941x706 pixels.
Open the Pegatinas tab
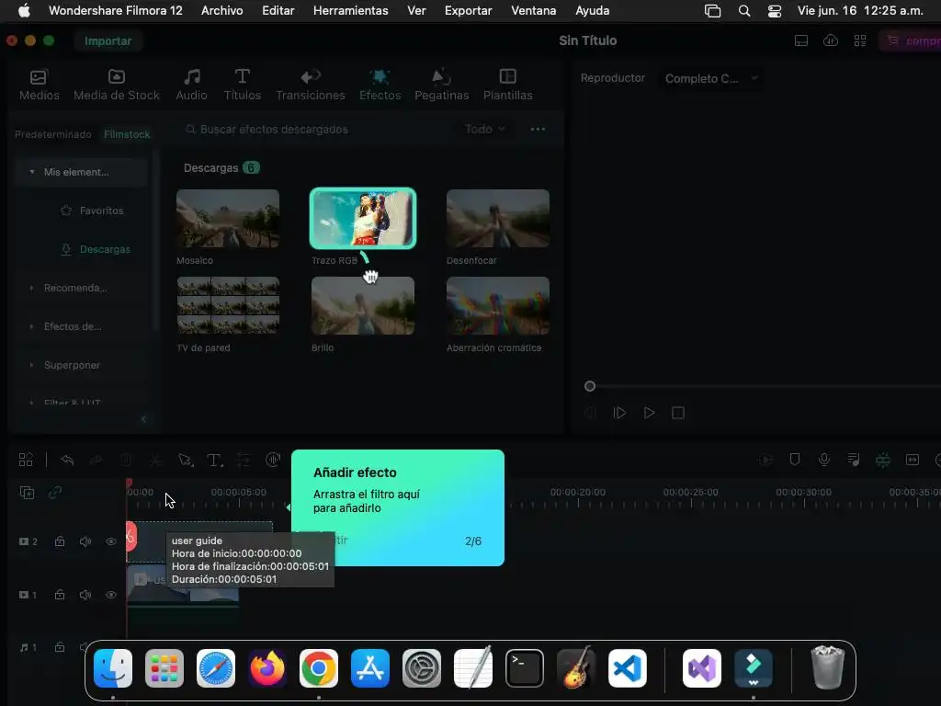(x=442, y=85)
